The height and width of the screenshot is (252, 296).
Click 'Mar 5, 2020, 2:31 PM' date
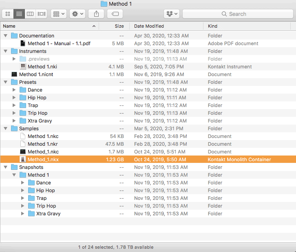[159, 128]
